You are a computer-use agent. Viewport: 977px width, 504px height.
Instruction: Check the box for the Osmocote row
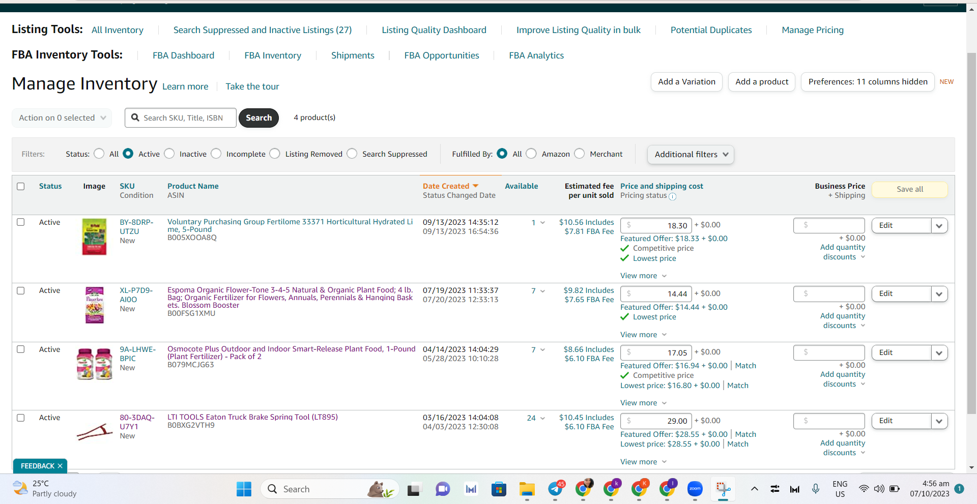coord(21,349)
